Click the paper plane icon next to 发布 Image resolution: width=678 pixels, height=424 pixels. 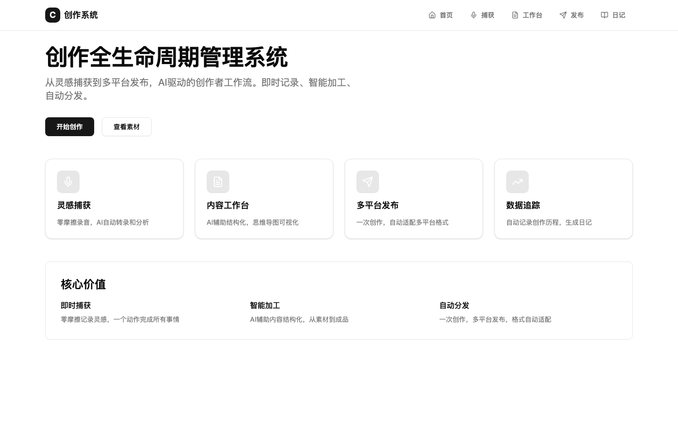point(563,15)
